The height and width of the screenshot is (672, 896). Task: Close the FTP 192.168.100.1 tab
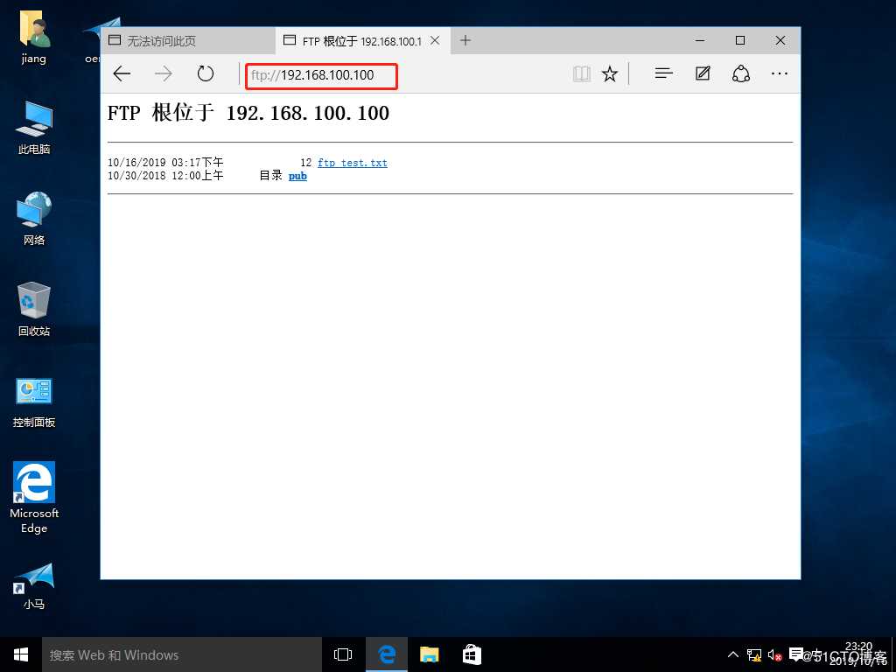[x=435, y=40]
